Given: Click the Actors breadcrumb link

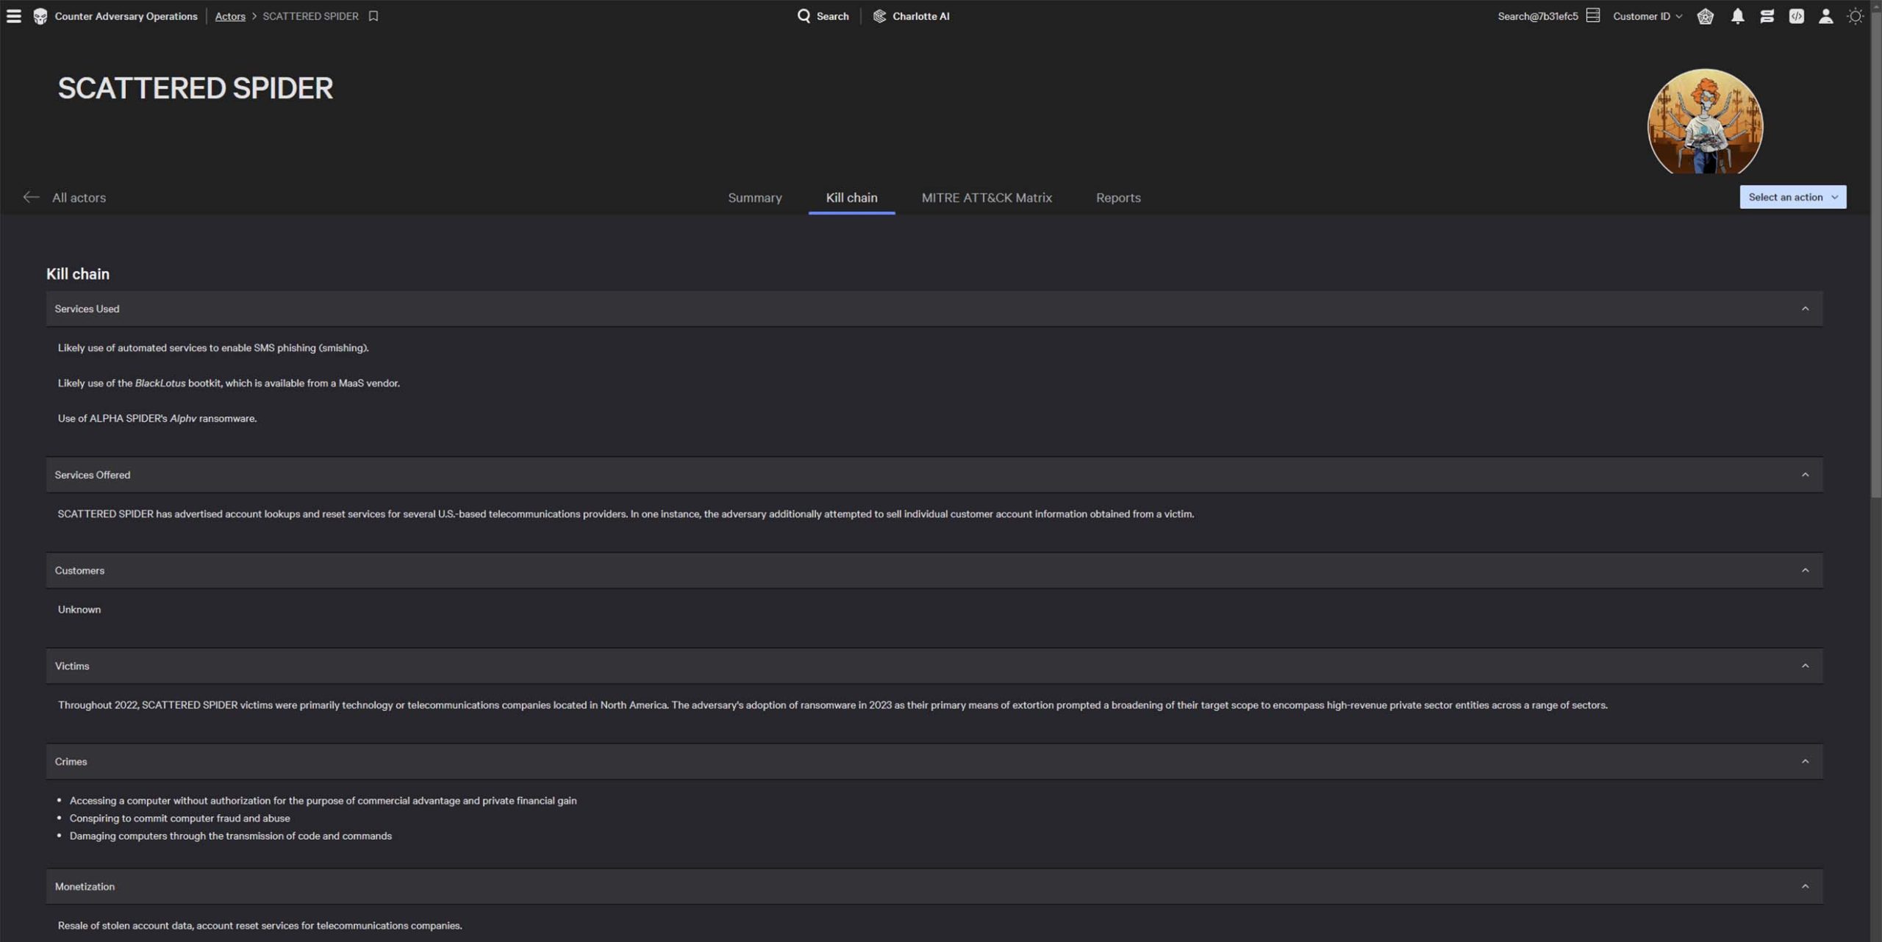Looking at the screenshot, I should [230, 16].
